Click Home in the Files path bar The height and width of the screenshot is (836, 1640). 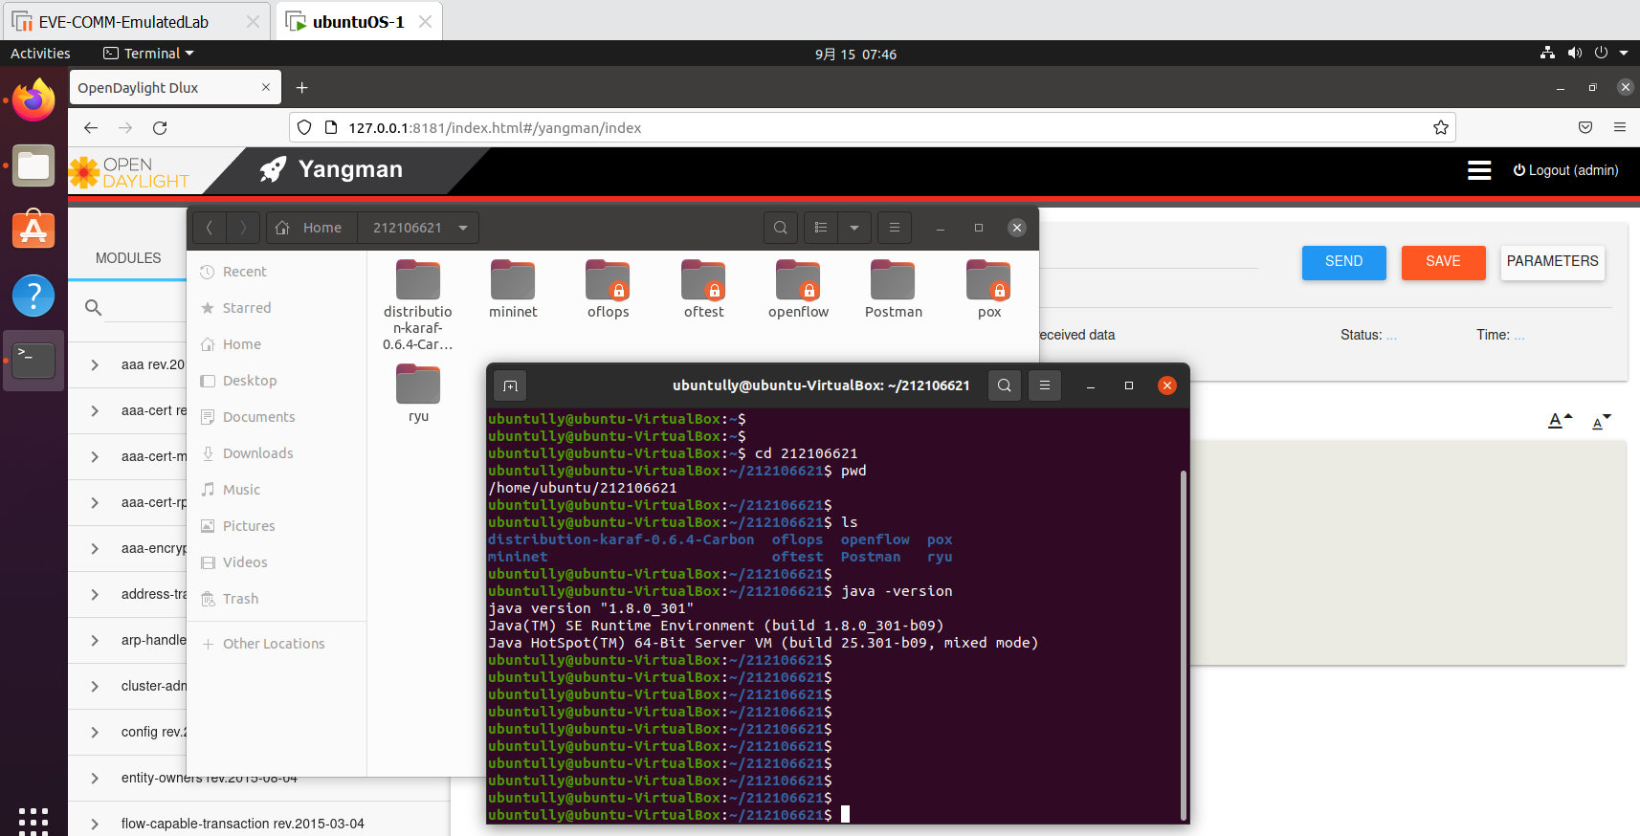(312, 228)
